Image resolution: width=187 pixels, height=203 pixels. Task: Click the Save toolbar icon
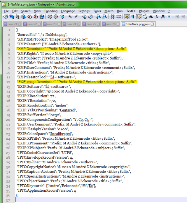(x=18, y=17)
